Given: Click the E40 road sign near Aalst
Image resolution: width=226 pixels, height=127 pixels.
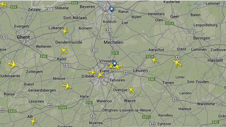Looking at the screenshot, I should click(43, 56).
